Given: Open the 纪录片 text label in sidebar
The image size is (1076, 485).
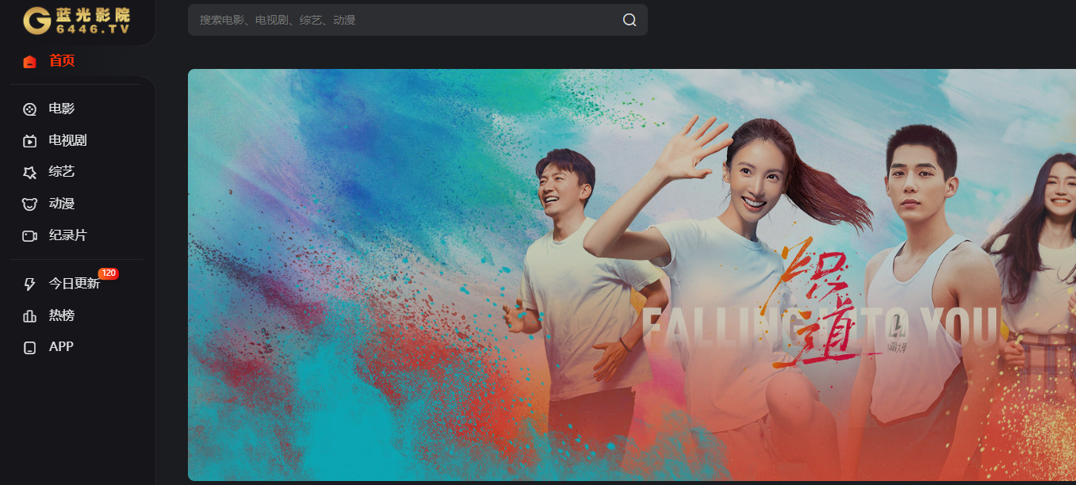Looking at the screenshot, I should point(67,235).
